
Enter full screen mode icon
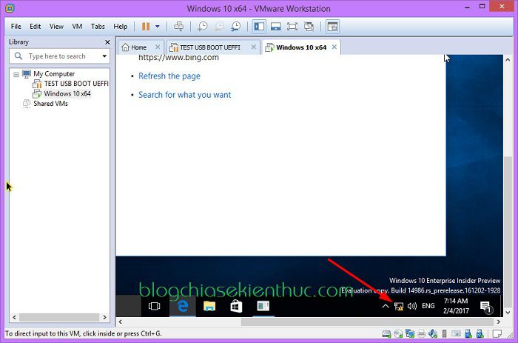coord(292,27)
